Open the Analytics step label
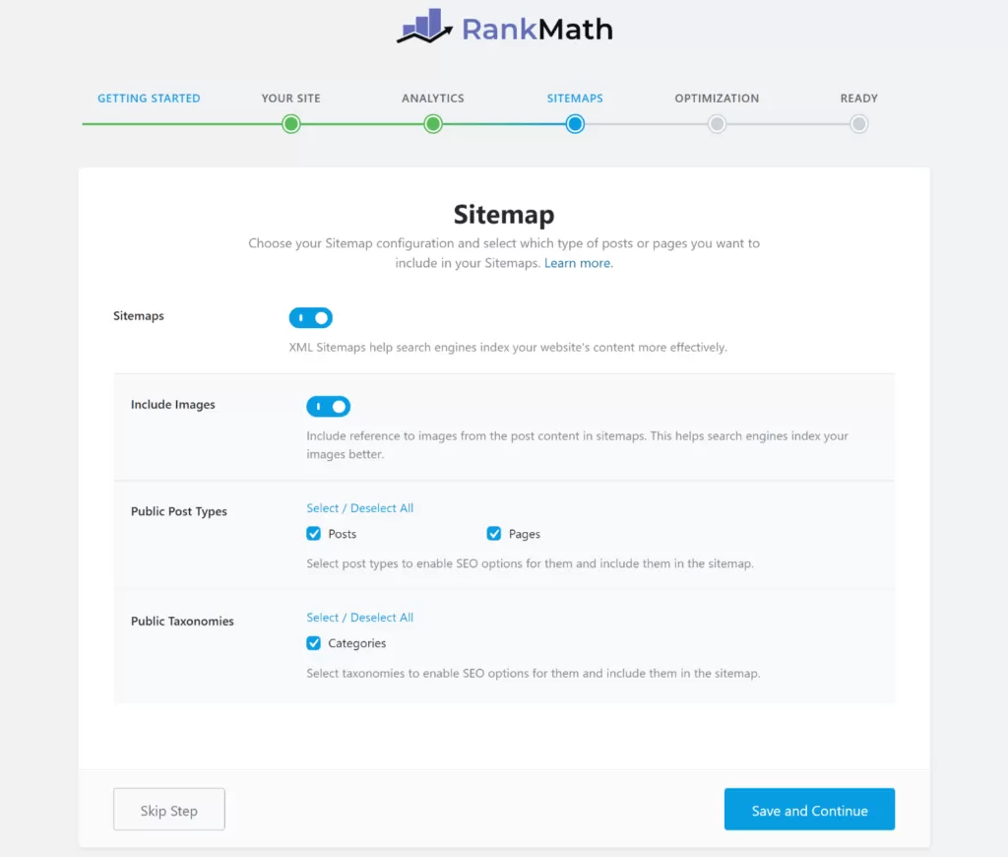 [433, 99]
